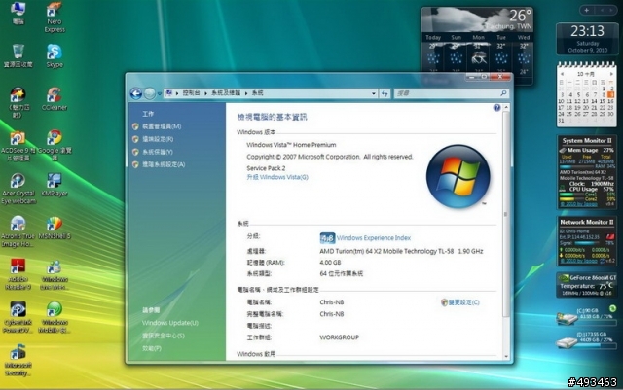The image size is (623, 390).
Task: Expand the arrow after 系統及維護 in breadcrumb
Action: pyautogui.click(x=246, y=93)
